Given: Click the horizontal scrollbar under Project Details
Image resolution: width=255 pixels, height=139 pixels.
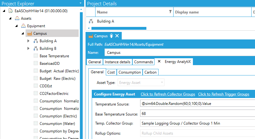Looking at the screenshot, I should [119, 28].
